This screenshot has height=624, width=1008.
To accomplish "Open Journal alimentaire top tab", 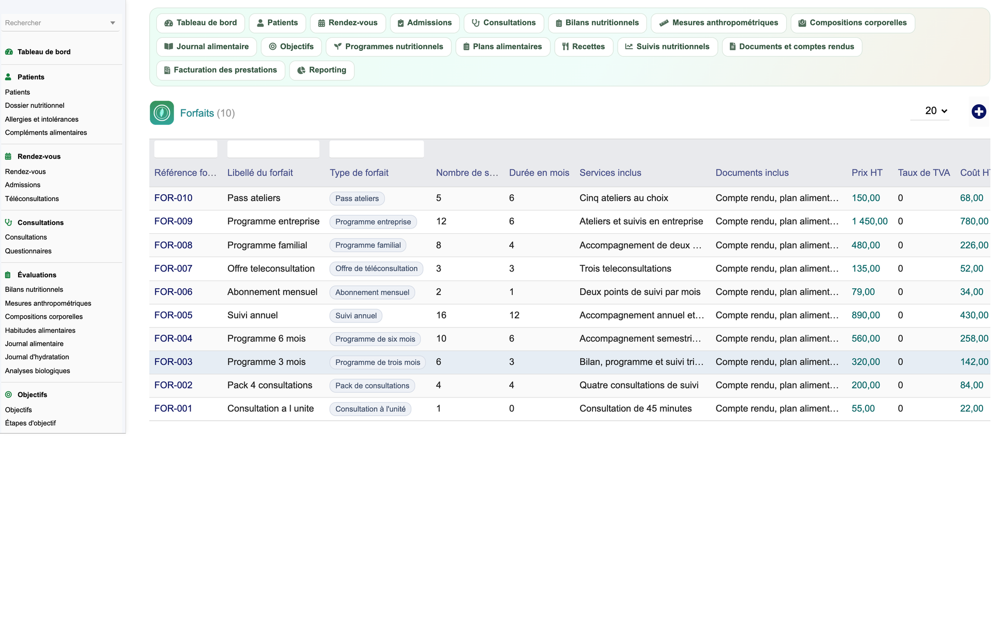I will coord(207,47).
